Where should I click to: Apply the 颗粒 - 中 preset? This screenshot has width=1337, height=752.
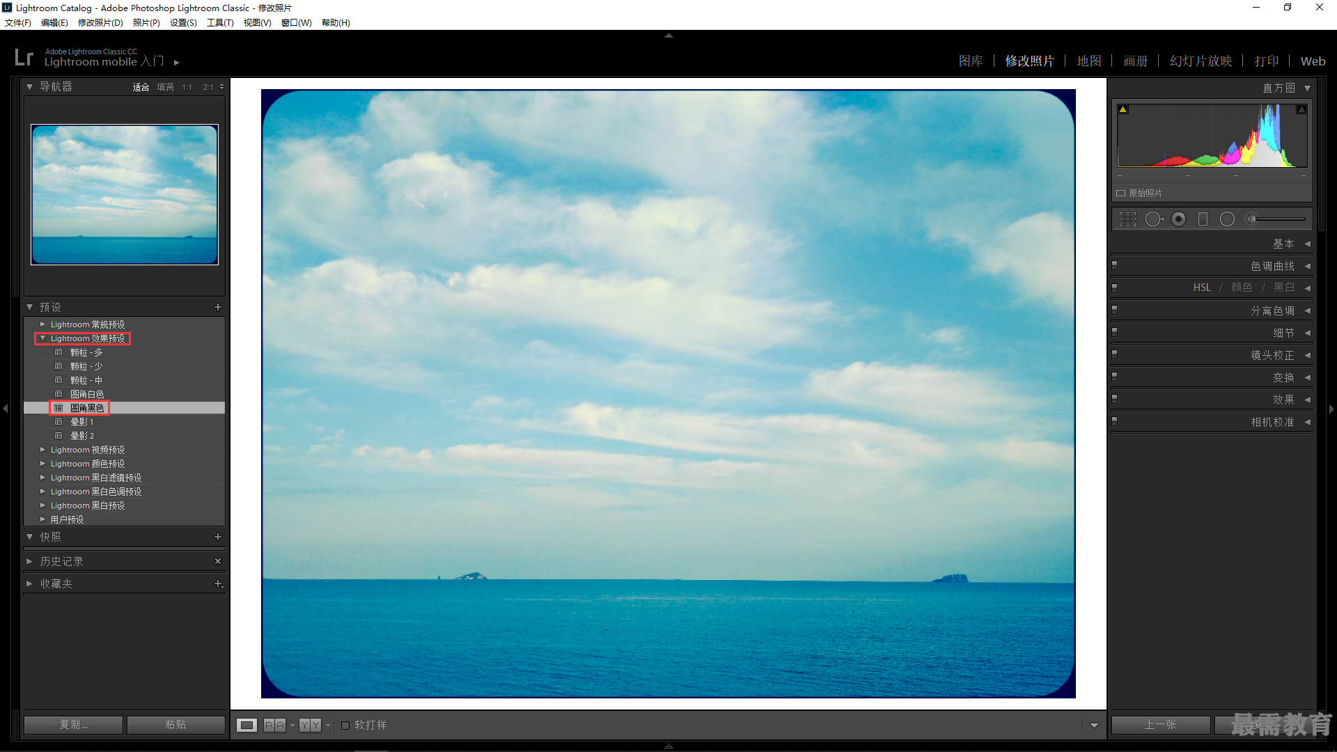coord(86,380)
